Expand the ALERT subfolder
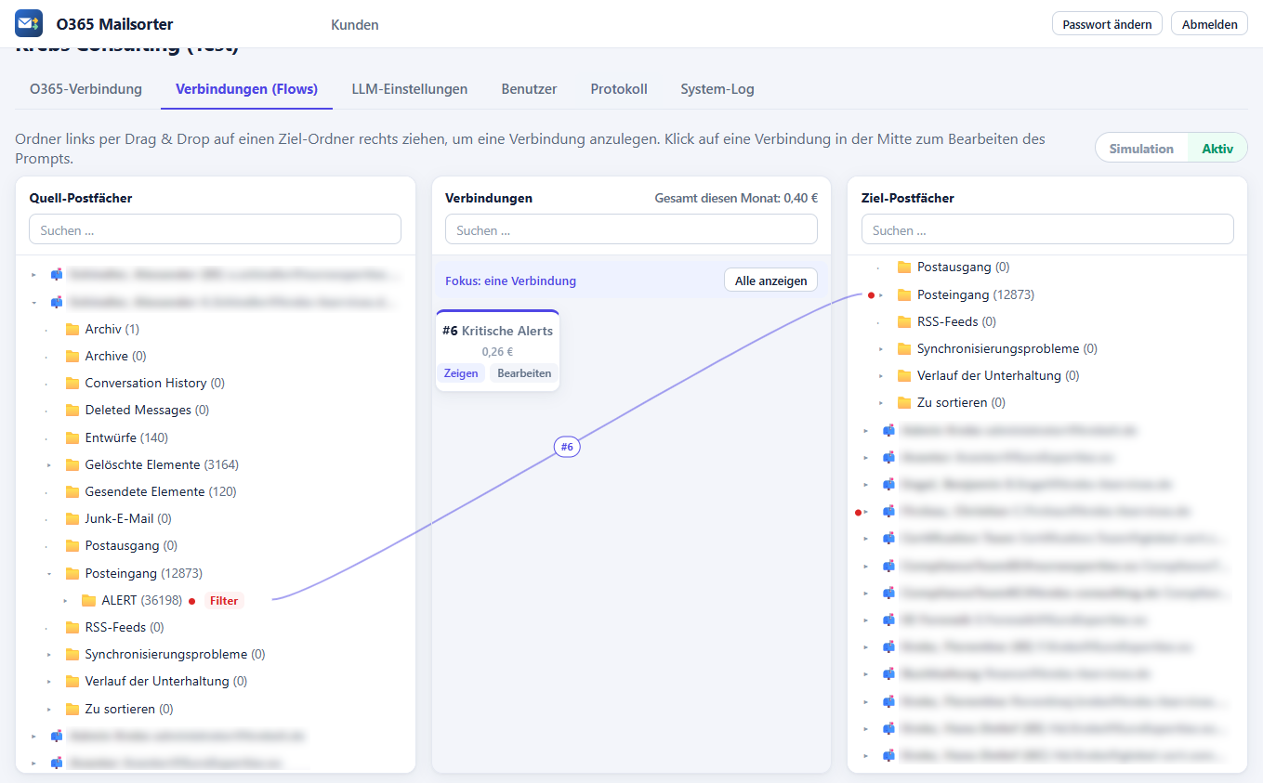1263x783 pixels. click(65, 601)
